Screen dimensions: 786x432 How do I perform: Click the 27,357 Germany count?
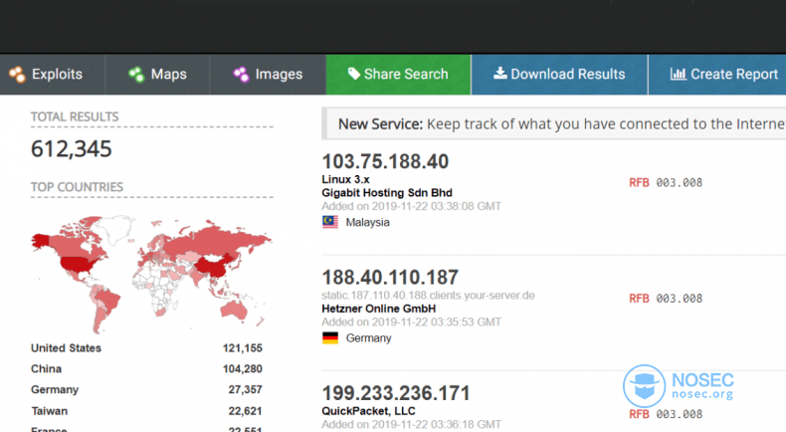pos(245,390)
